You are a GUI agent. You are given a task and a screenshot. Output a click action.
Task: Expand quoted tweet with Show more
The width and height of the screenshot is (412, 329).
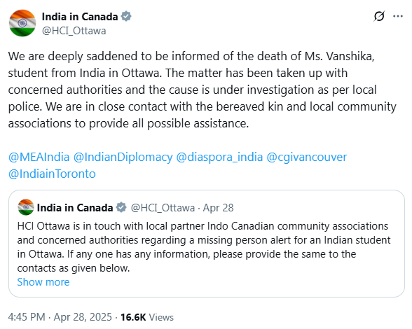43,282
